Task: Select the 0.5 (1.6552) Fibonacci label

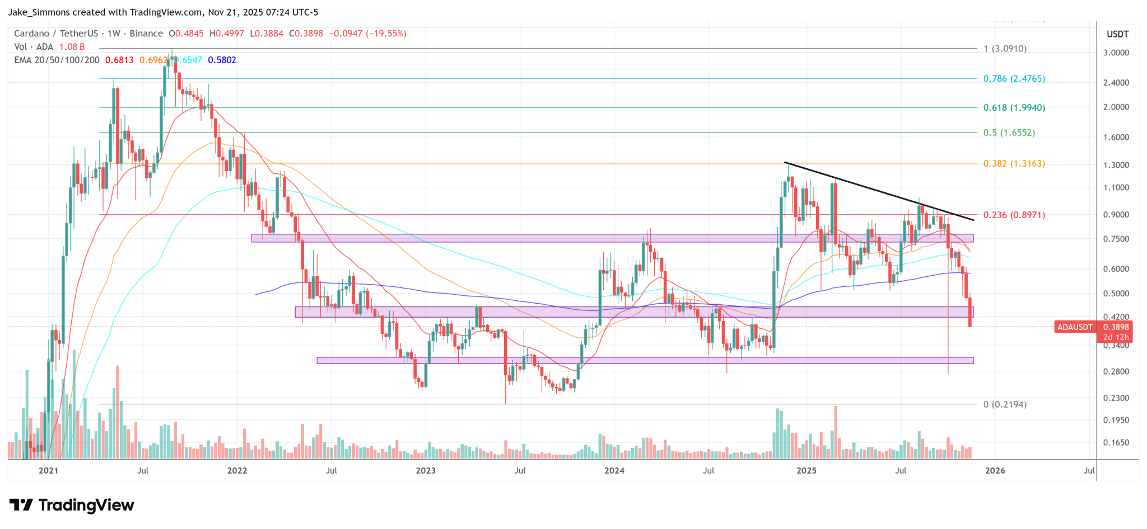Action: pos(1009,133)
